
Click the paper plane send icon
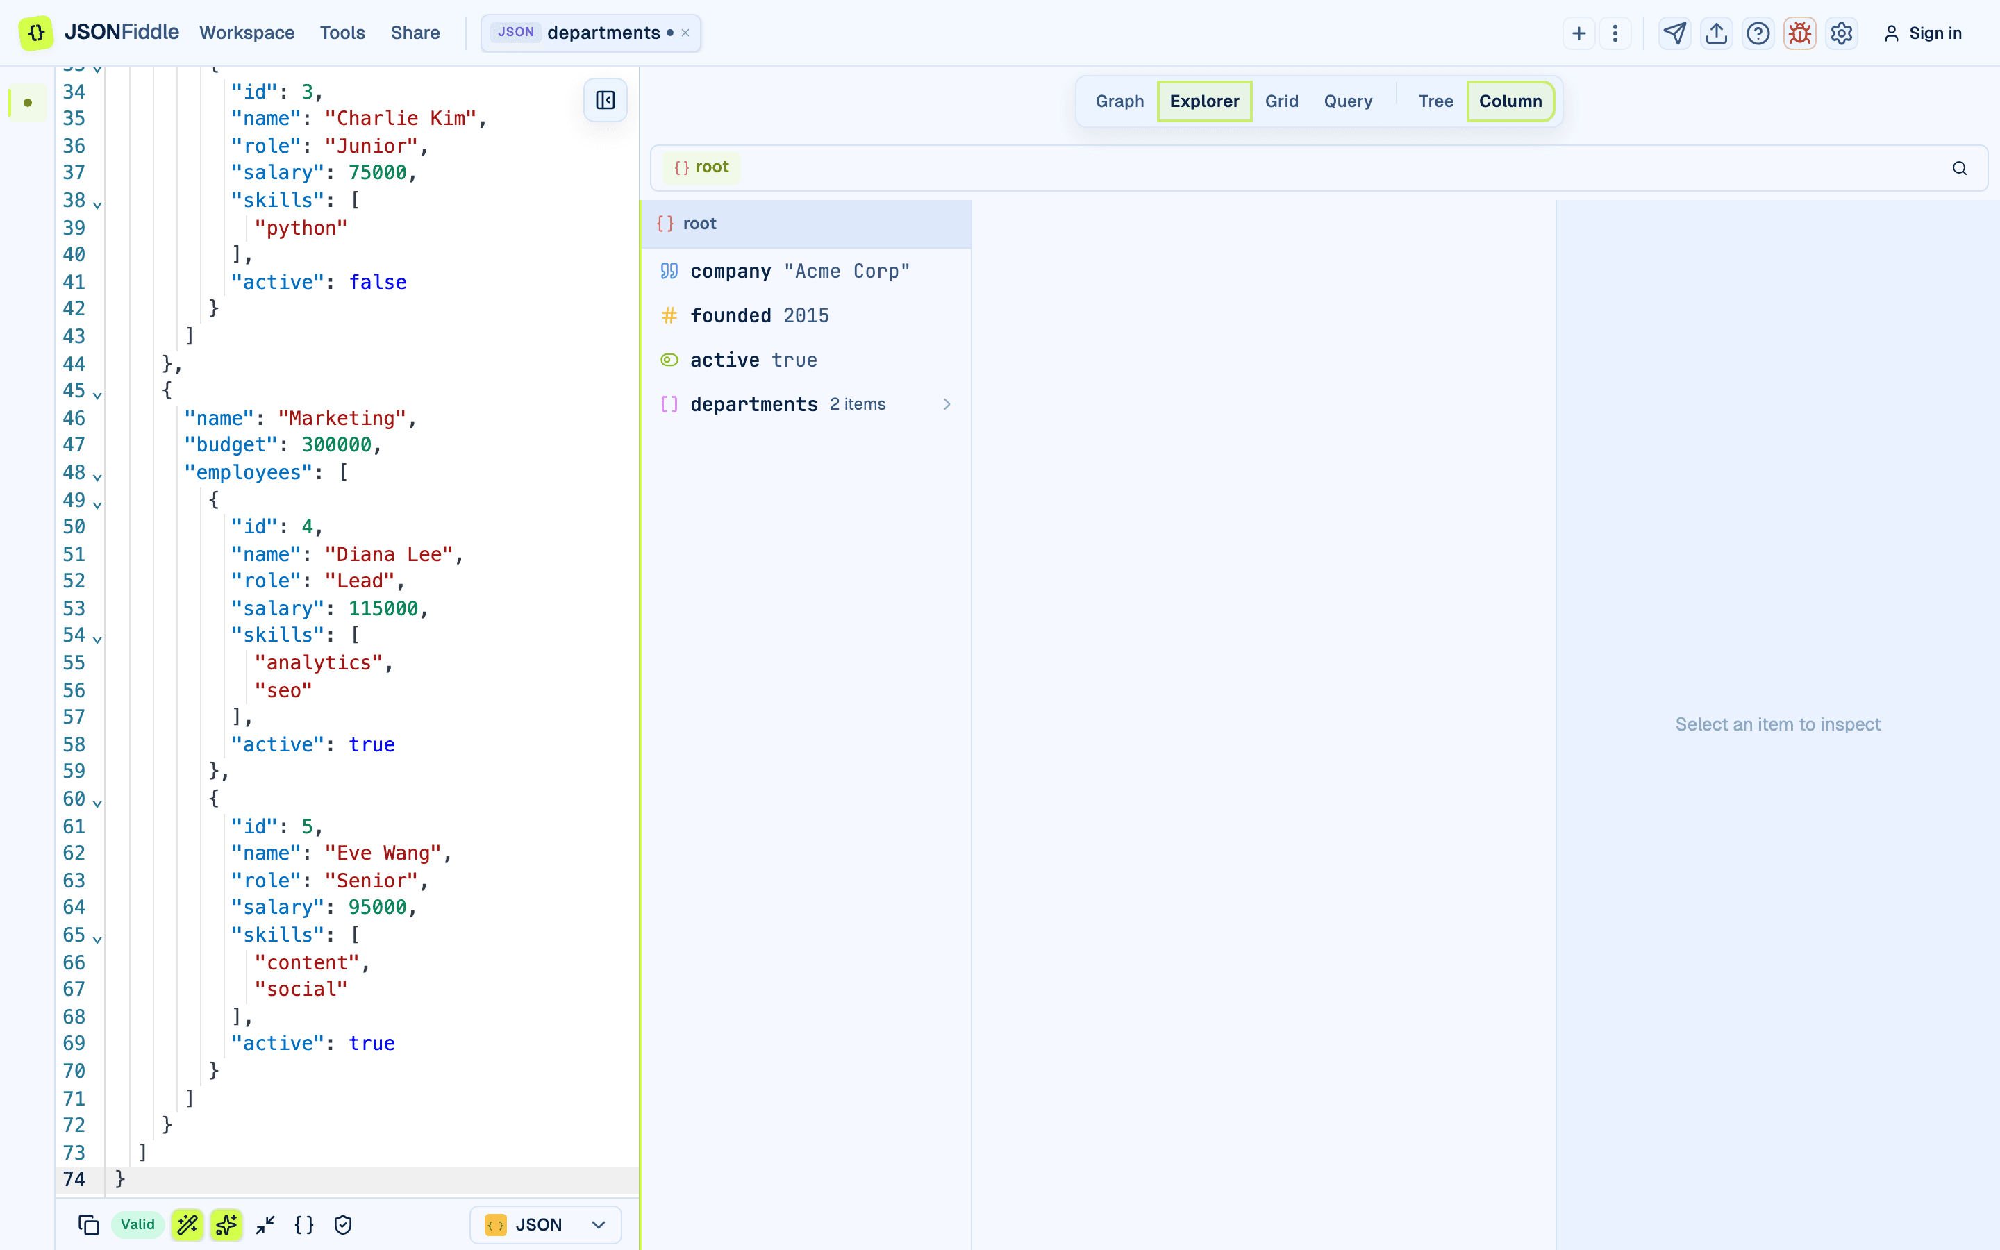click(1674, 33)
